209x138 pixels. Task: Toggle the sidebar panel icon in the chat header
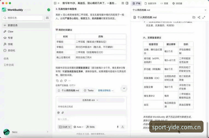point(55,3)
